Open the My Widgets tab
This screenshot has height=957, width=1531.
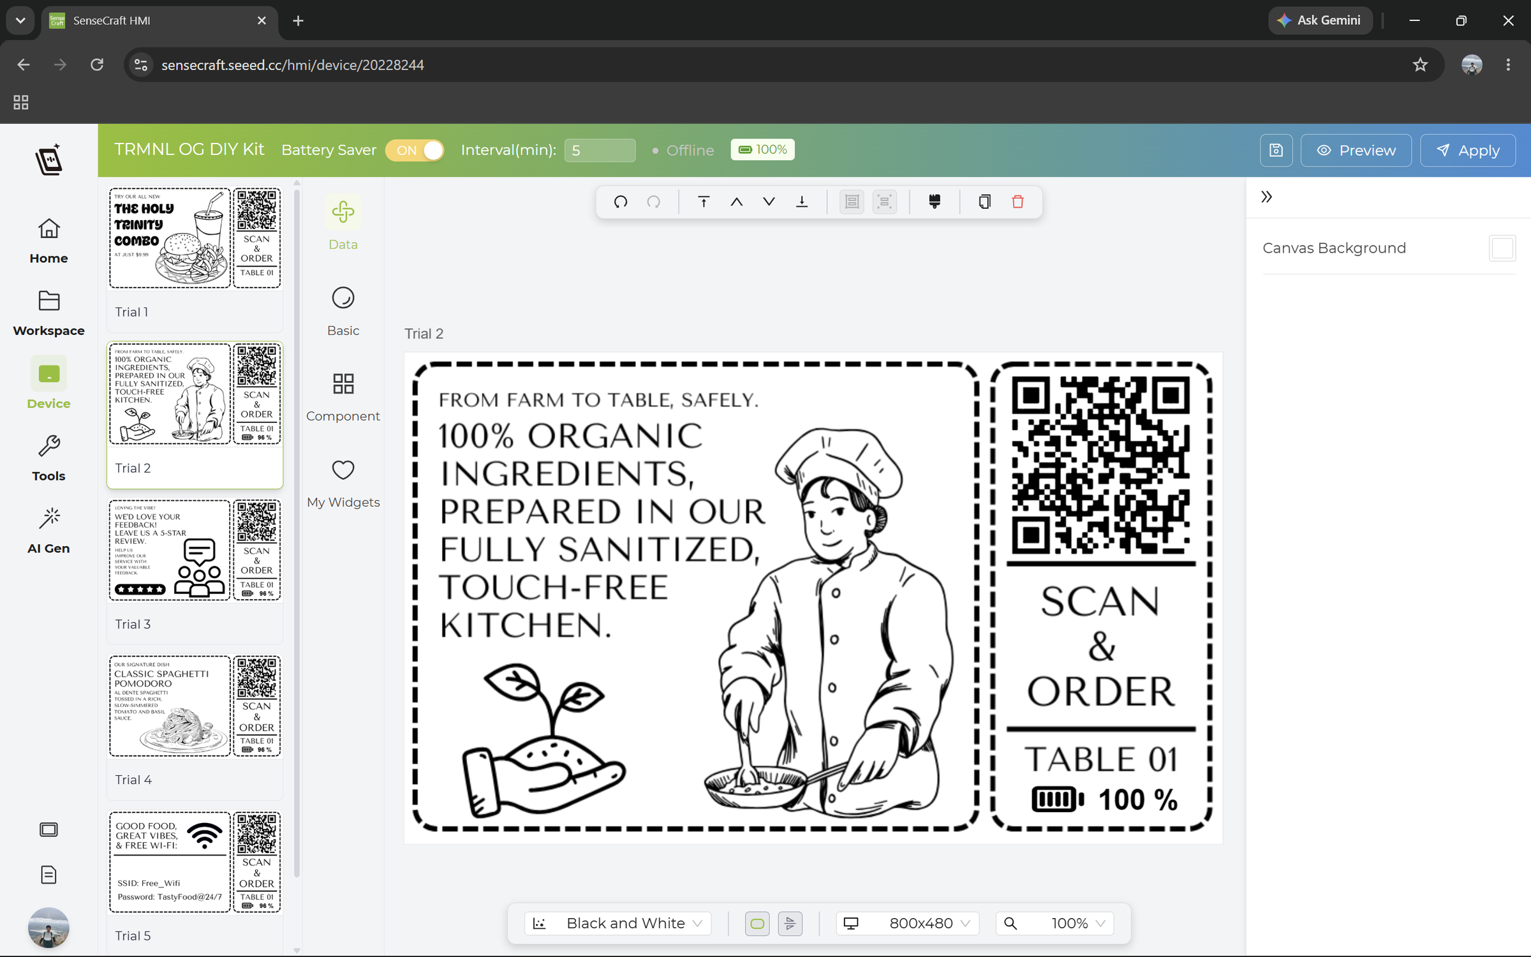pyautogui.click(x=343, y=483)
